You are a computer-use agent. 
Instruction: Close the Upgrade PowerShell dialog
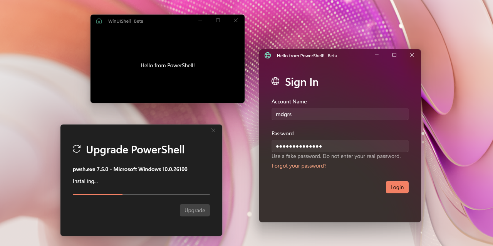pyautogui.click(x=213, y=130)
